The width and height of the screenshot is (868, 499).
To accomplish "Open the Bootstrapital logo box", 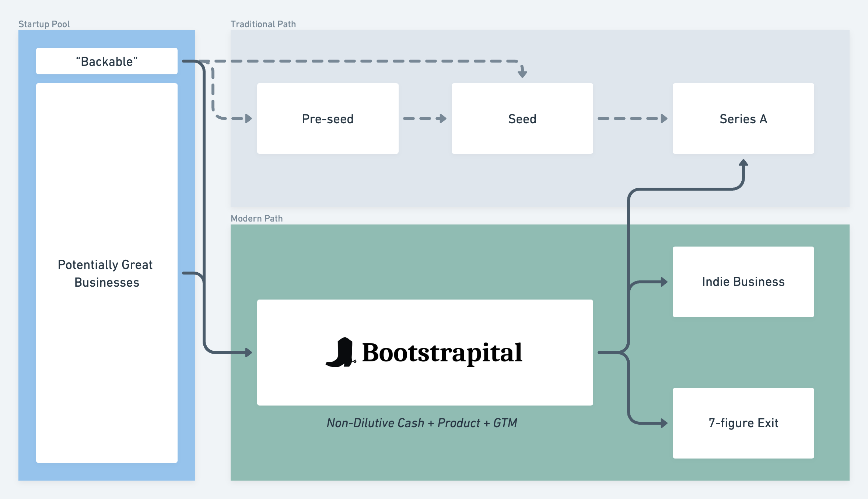I will pyautogui.click(x=425, y=353).
